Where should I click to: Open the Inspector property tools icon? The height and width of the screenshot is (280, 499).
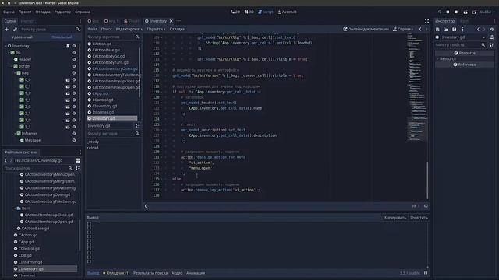[x=492, y=45]
